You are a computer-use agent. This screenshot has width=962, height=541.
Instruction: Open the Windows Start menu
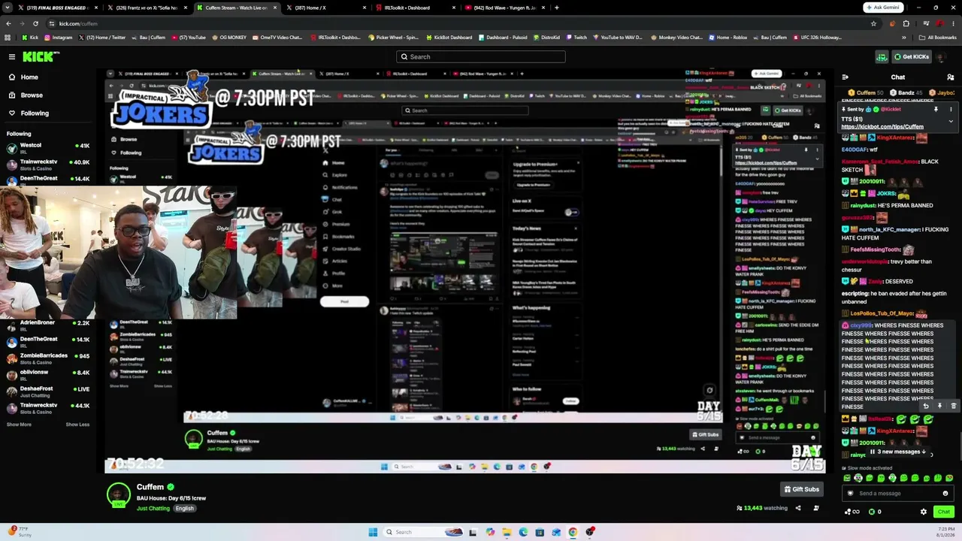pos(373,532)
